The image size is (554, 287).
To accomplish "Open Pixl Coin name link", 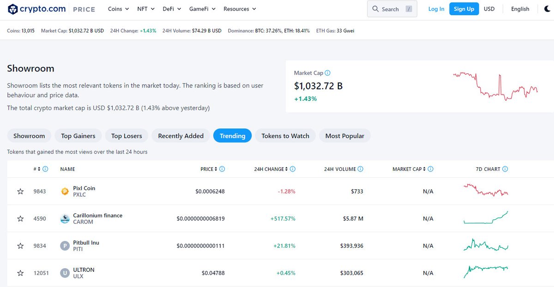I will (x=84, y=188).
